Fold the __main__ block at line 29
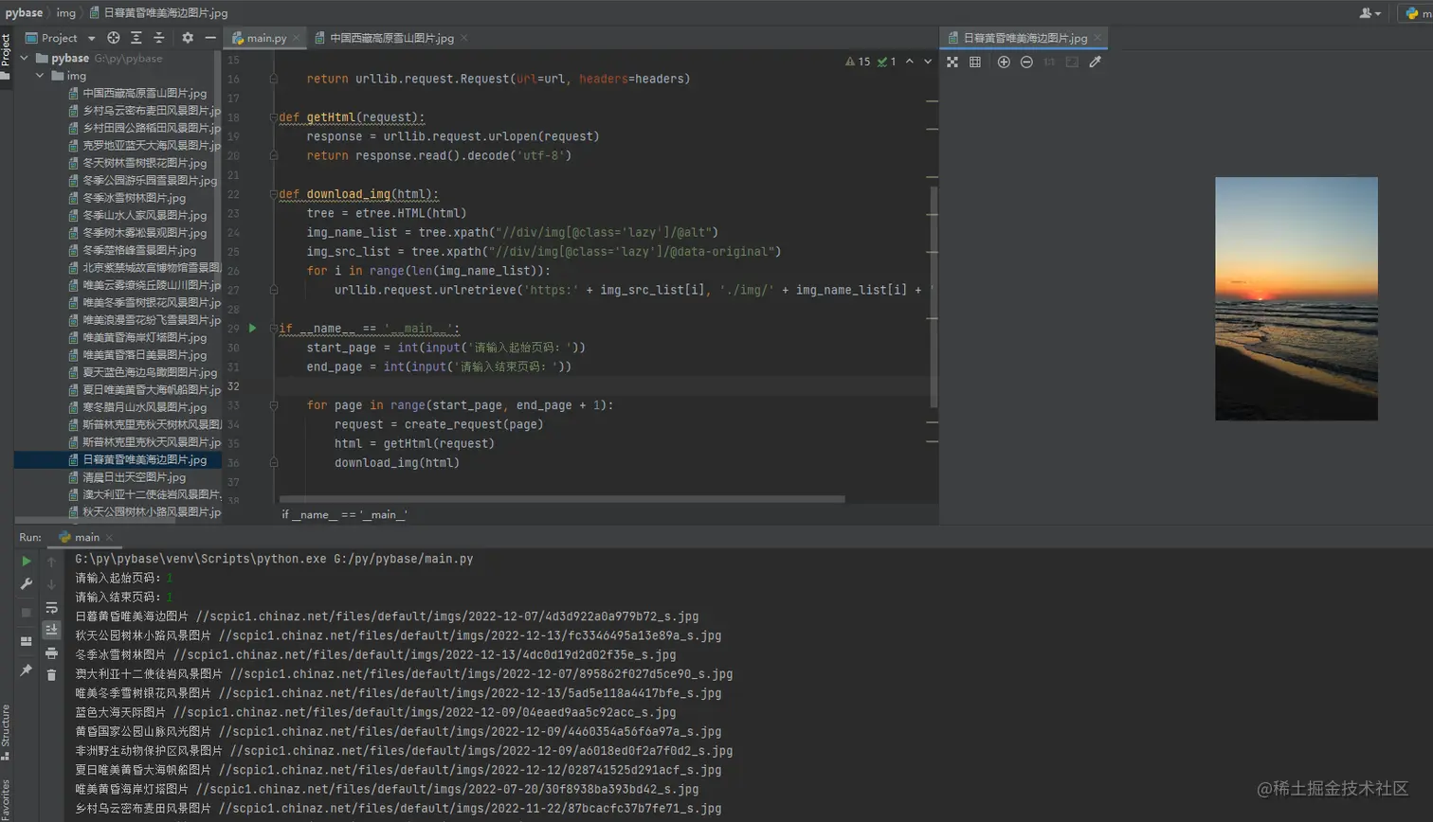Viewport: 1433px width, 822px height. pyautogui.click(x=273, y=329)
